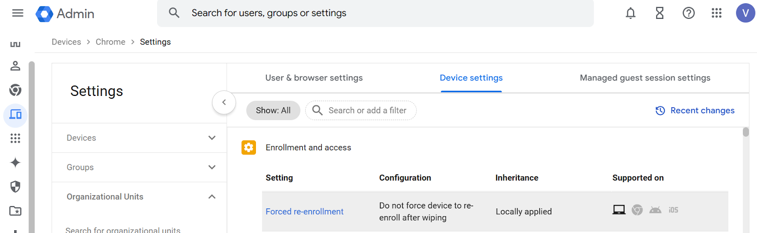757x233 pixels.
Task: Open the Directory users sidebar icon
Action: pyautogui.click(x=15, y=66)
